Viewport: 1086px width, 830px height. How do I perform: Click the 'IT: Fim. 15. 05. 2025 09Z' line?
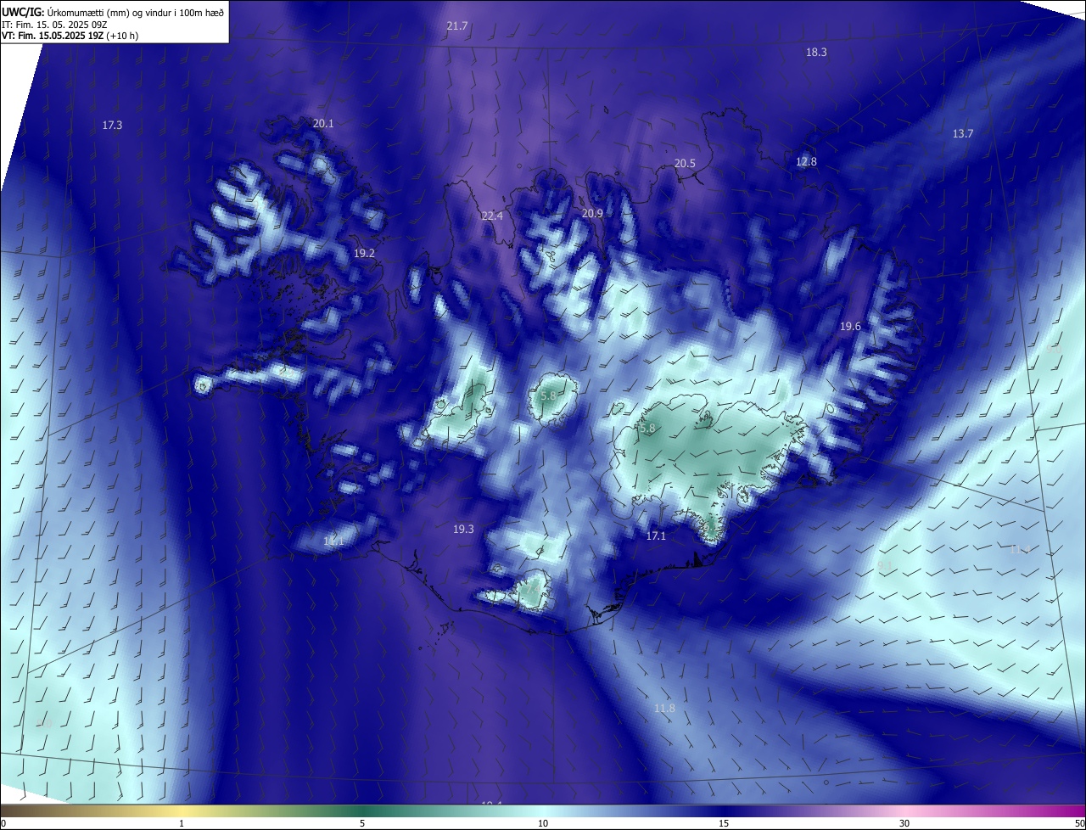(x=54, y=24)
